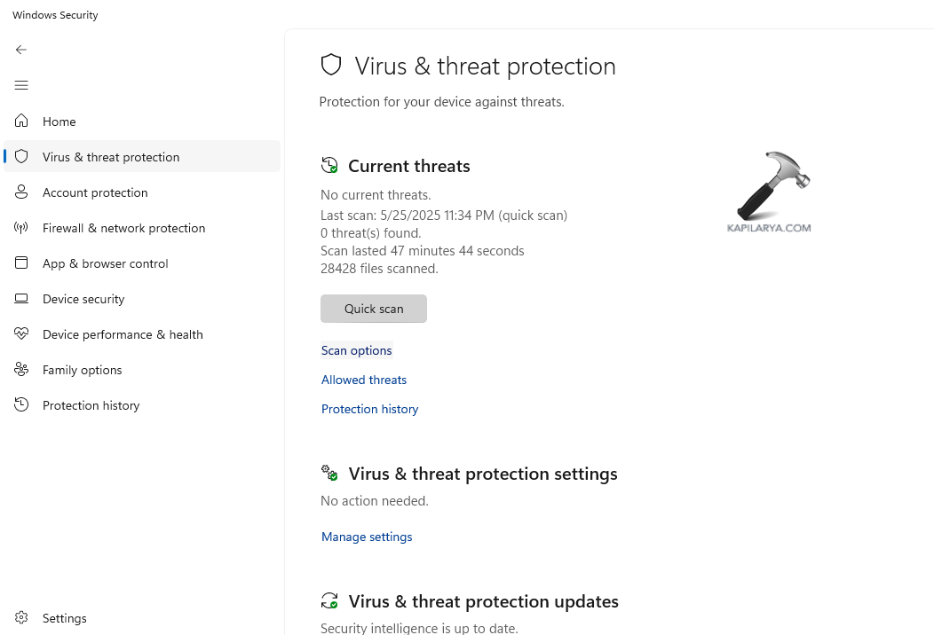Image resolution: width=934 pixels, height=635 pixels.
Task: Click the Settings gear icon
Action: click(x=21, y=618)
